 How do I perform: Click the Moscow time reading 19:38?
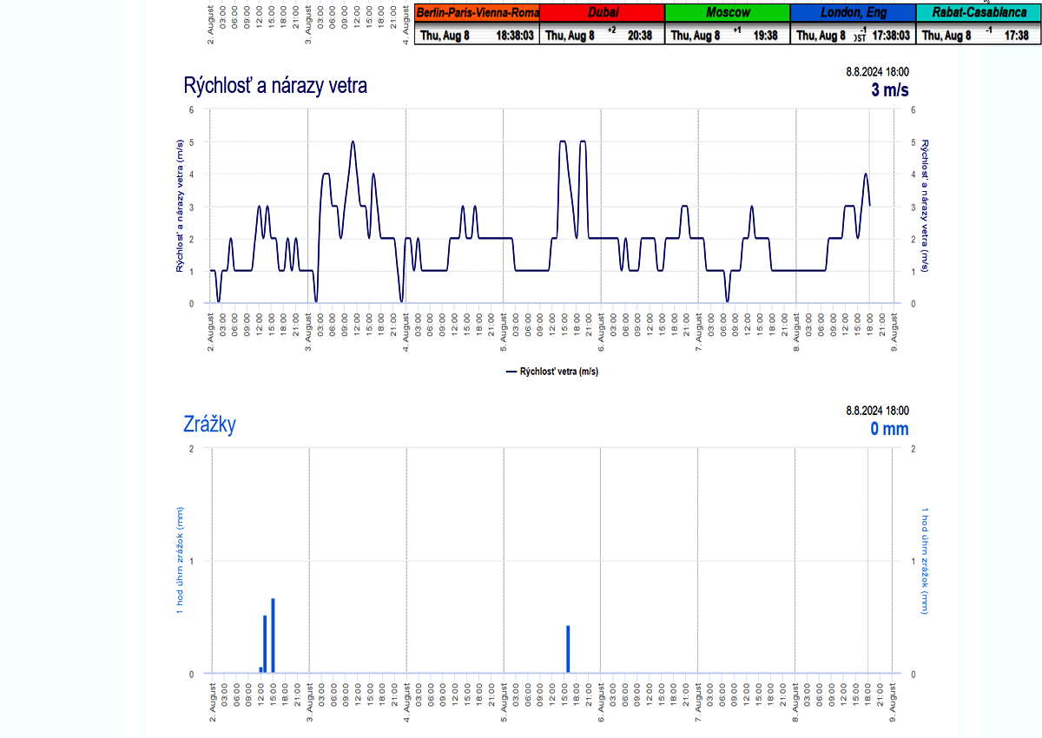click(x=765, y=36)
